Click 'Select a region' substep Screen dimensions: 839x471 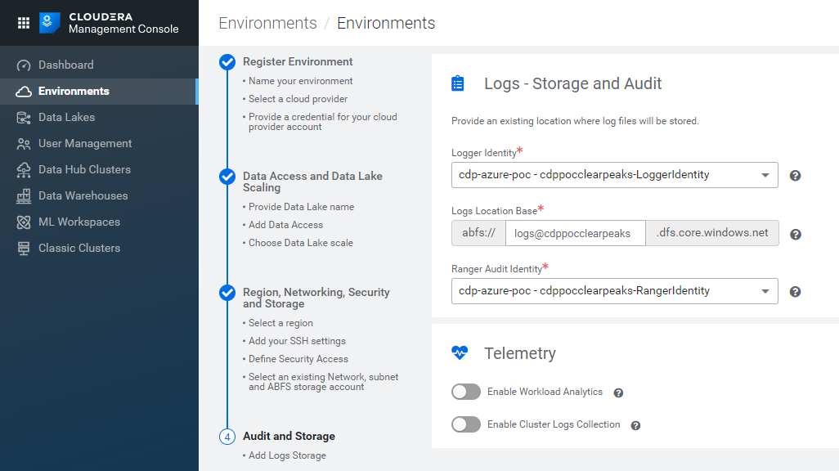click(280, 323)
